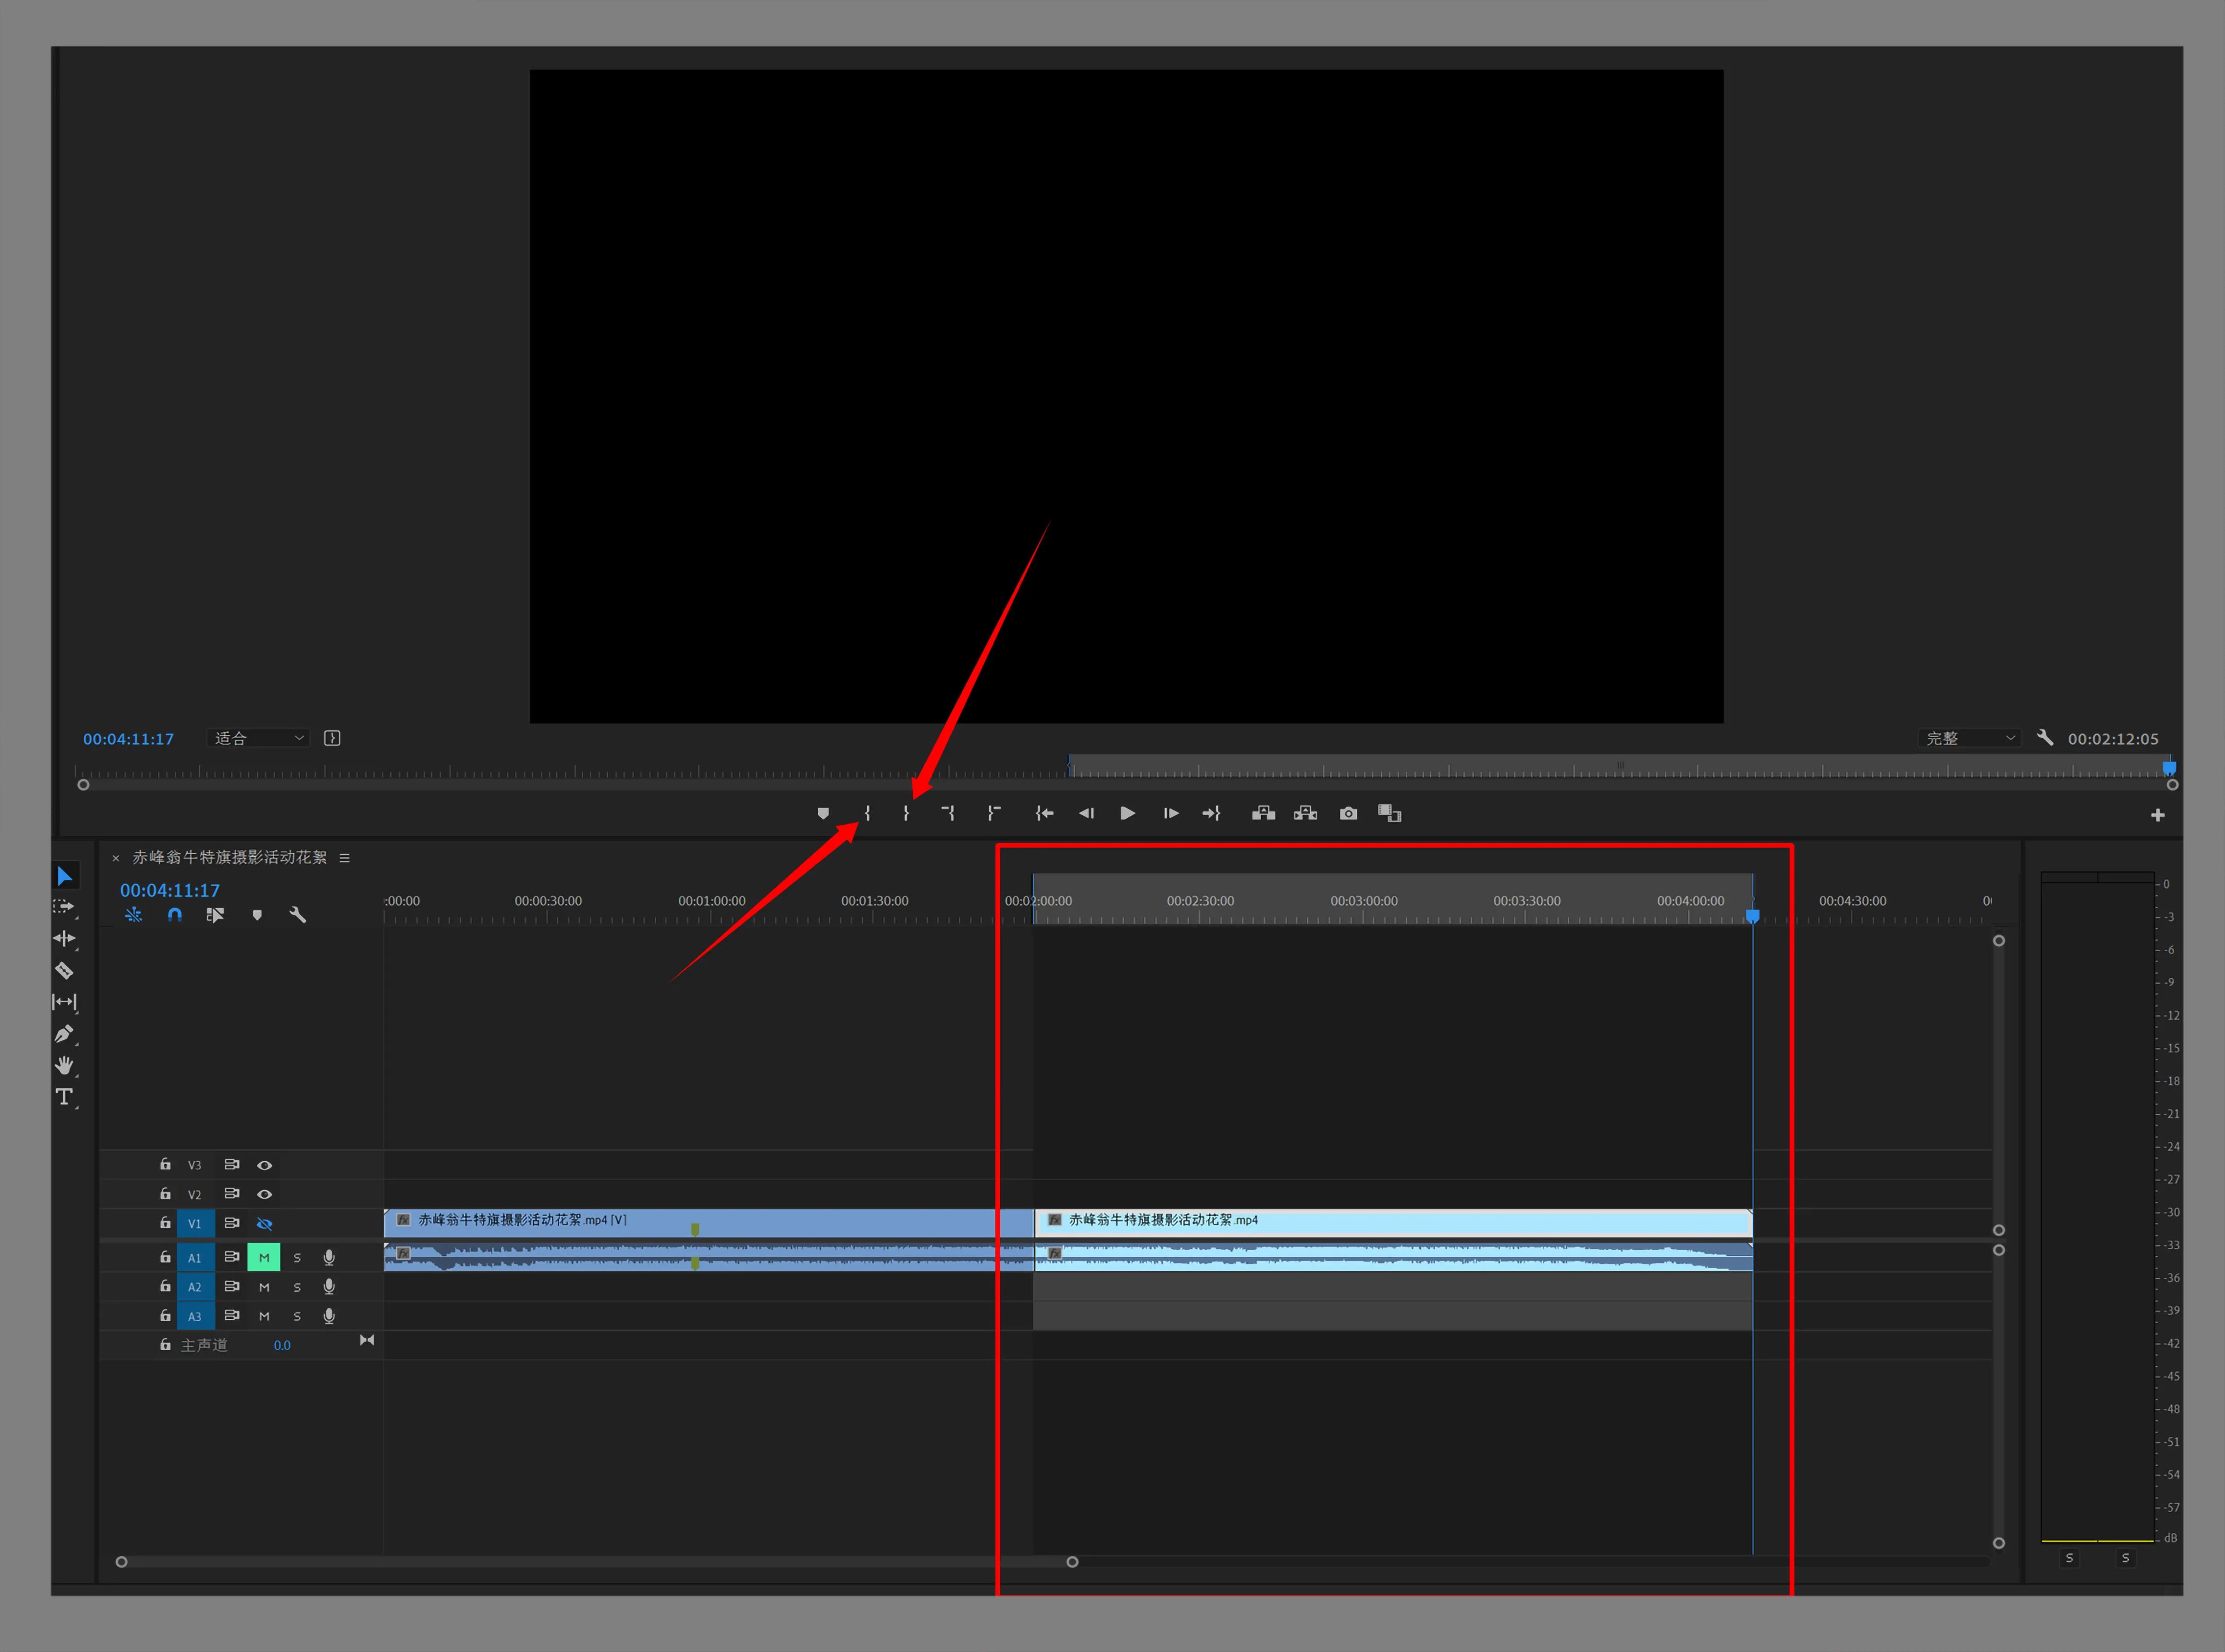Click Mark Out button in monitor

[x=906, y=814]
